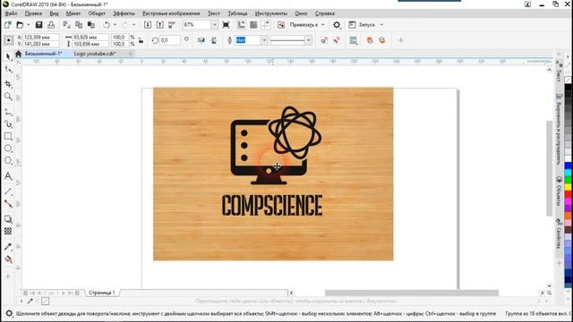Mirror selection horizontally
The image size is (573, 322).
click(x=201, y=40)
